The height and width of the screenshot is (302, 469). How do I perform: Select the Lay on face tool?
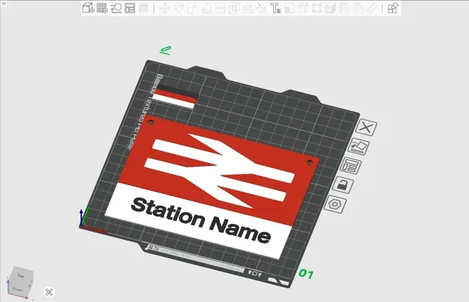(x=207, y=8)
